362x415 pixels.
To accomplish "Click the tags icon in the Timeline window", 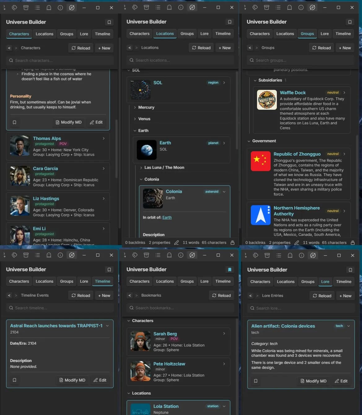I will coord(15,255).
